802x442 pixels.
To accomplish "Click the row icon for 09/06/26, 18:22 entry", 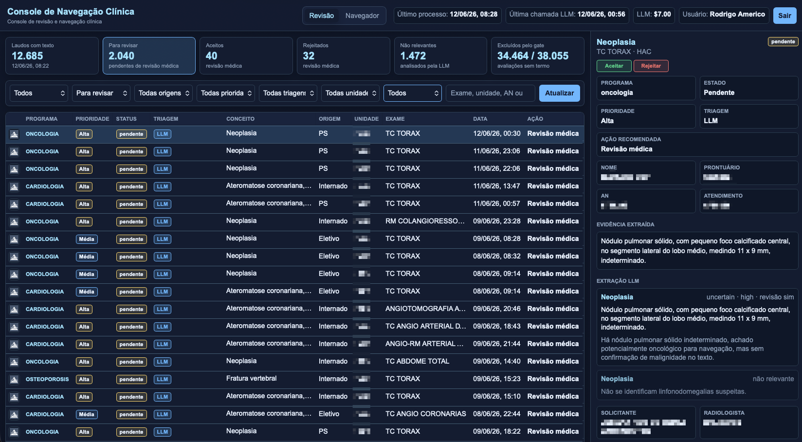I will tap(14, 432).
